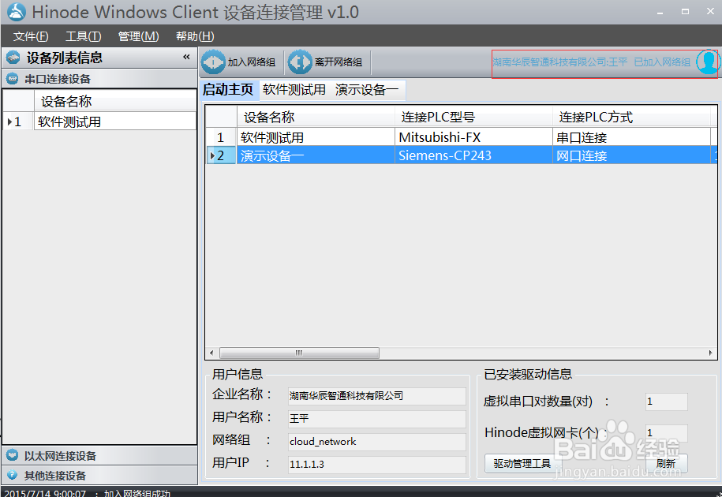Click row selector 1 in left list
The height and width of the screenshot is (497, 722).
[x=18, y=121]
